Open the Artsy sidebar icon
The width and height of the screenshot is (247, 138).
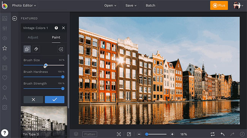5,58
